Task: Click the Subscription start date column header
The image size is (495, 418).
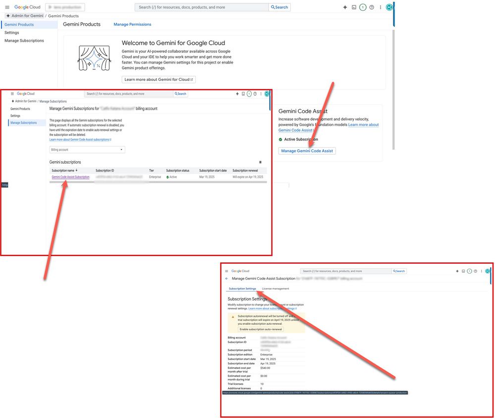Action: (213, 171)
